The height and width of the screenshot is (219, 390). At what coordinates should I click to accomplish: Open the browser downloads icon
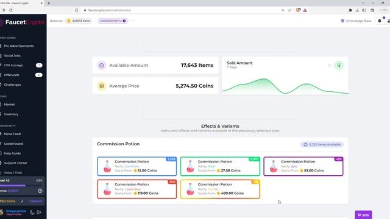pyautogui.click(x=357, y=10)
